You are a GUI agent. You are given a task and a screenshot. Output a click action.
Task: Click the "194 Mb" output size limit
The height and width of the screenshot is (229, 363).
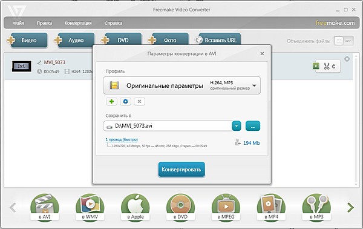[251, 143]
